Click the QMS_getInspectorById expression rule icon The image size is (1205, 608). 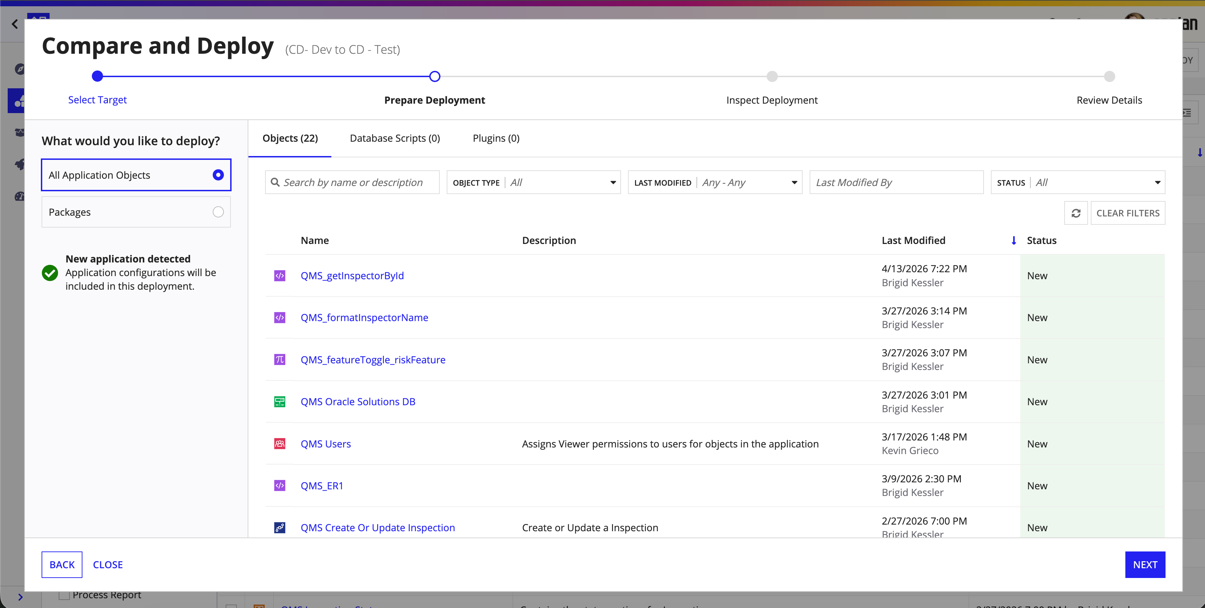[279, 276]
